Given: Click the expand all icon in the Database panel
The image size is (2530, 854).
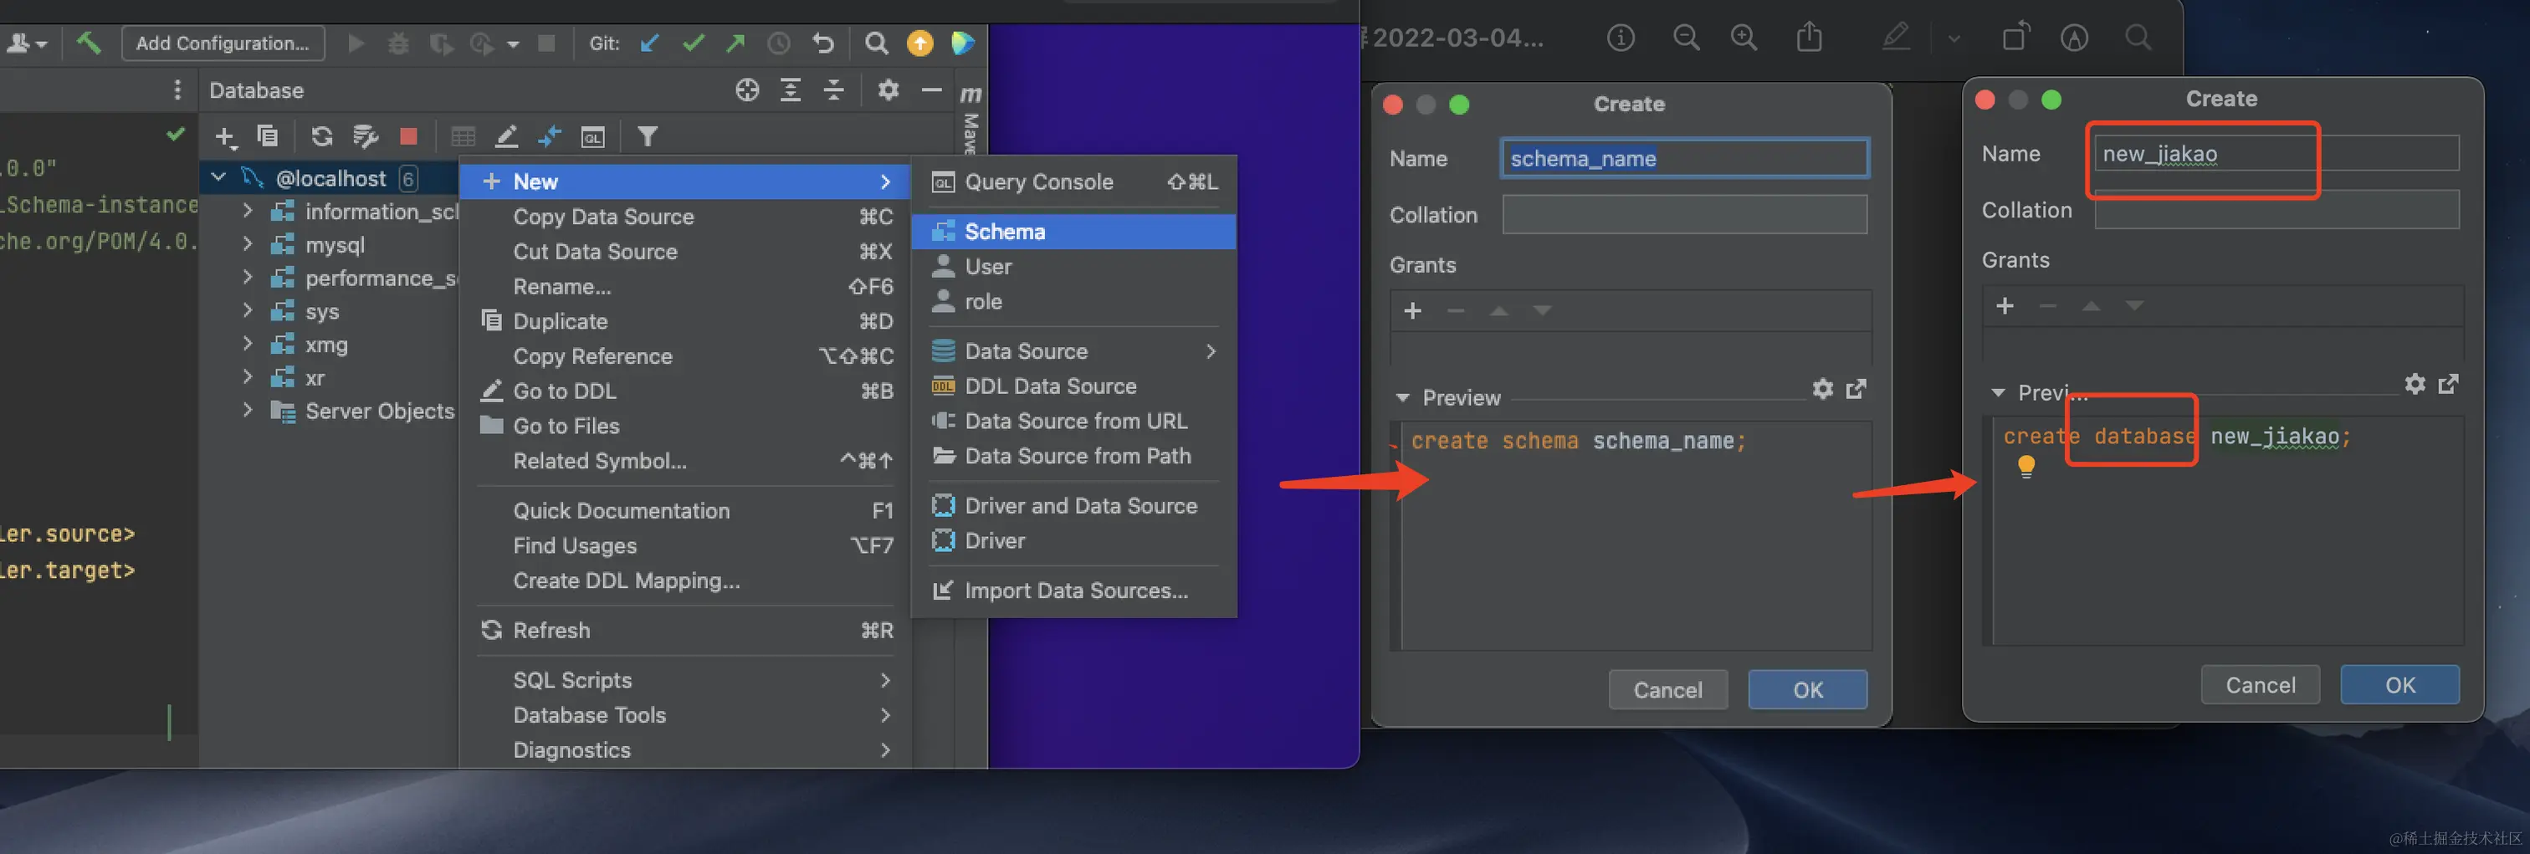Looking at the screenshot, I should 791,90.
